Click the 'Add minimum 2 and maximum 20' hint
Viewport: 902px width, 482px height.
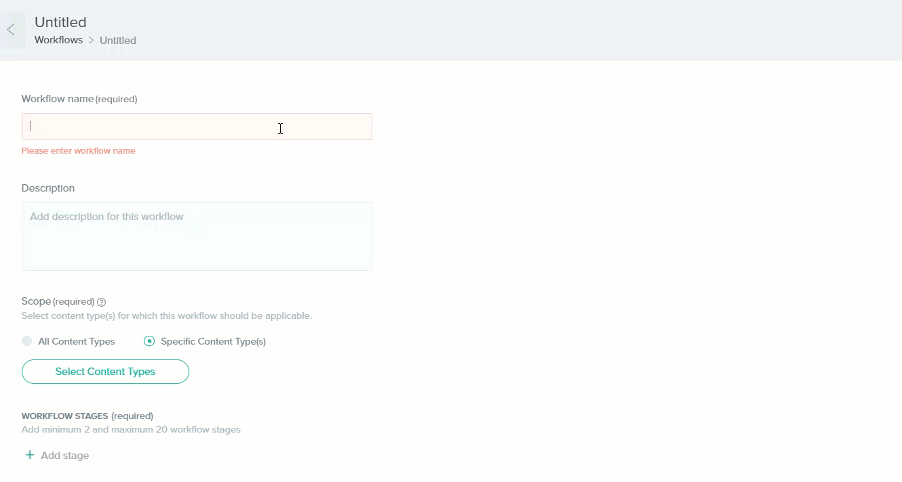coord(131,429)
